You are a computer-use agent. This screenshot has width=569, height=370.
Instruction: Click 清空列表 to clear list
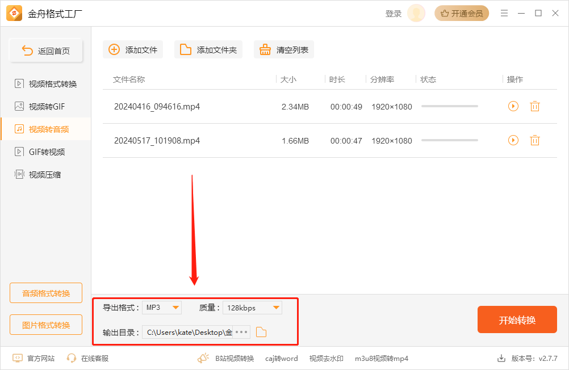pos(284,50)
